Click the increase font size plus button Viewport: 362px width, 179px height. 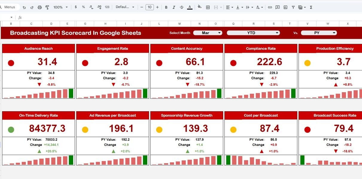tap(157, 7)
